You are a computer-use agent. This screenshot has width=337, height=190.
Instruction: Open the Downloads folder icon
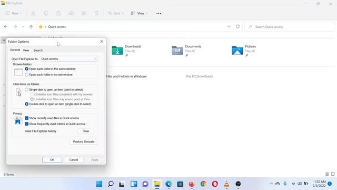(117, 51)
